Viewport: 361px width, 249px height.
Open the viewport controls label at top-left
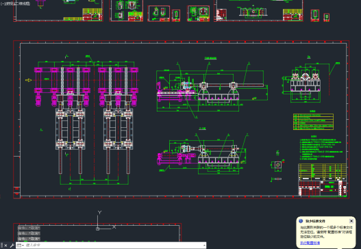(15, 3)
